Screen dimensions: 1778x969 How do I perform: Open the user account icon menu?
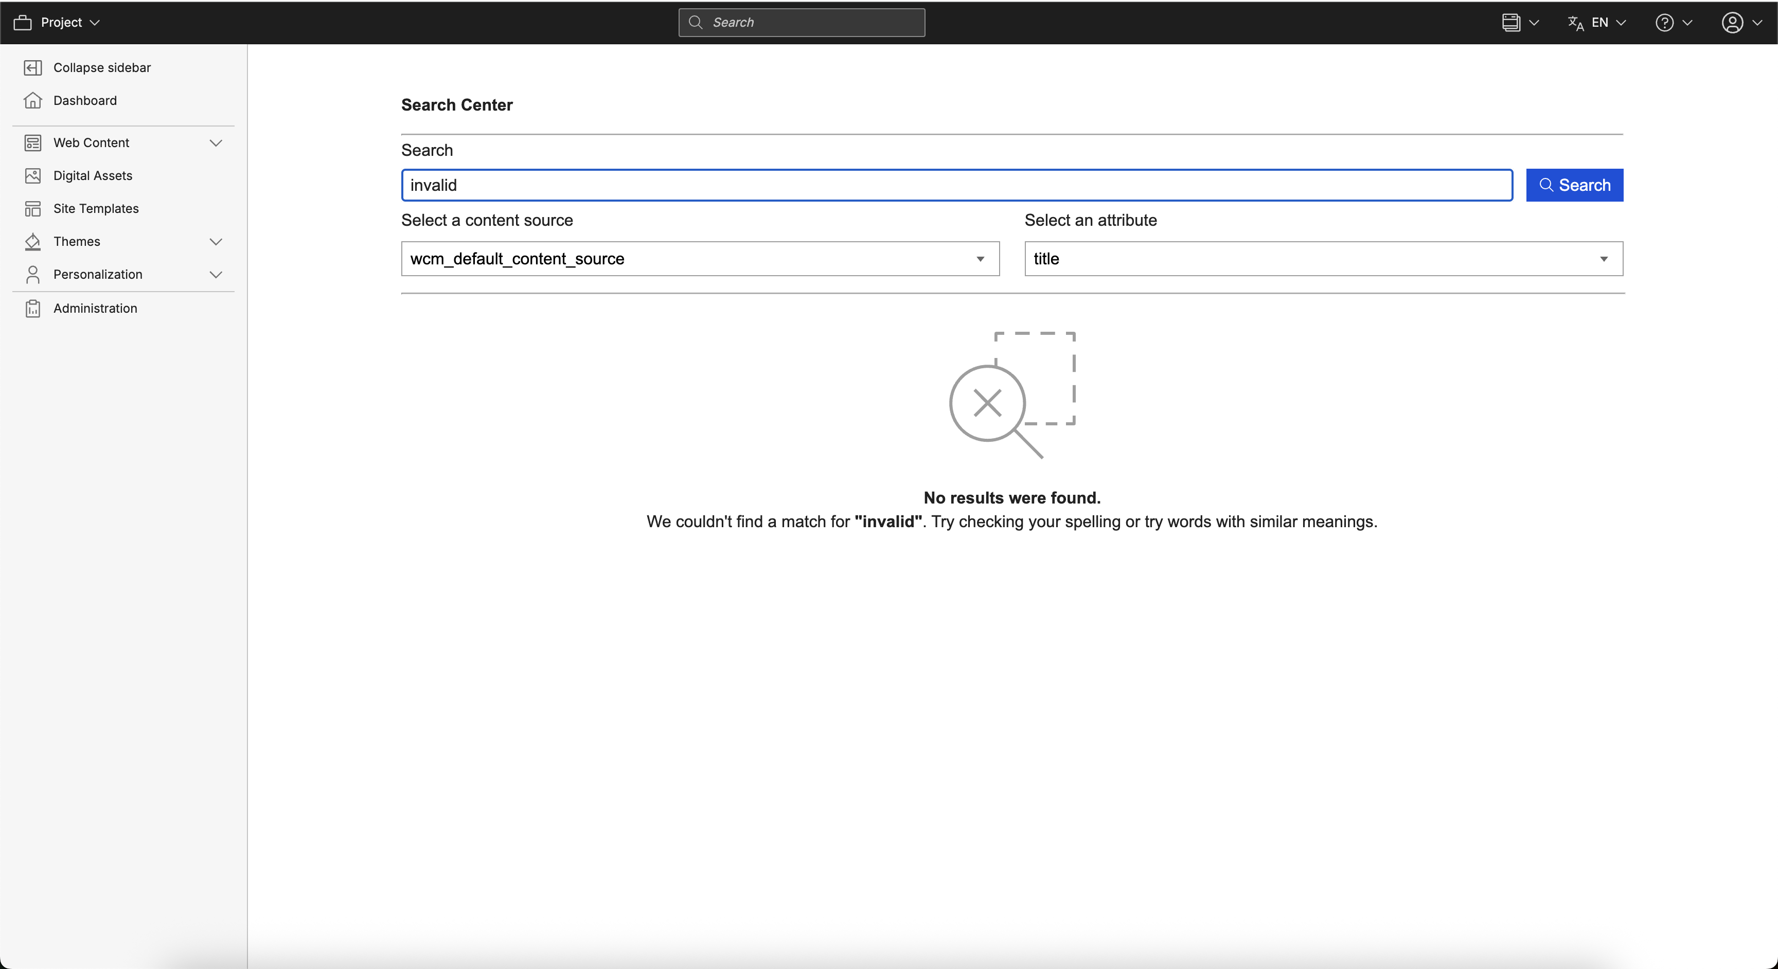1732,23
